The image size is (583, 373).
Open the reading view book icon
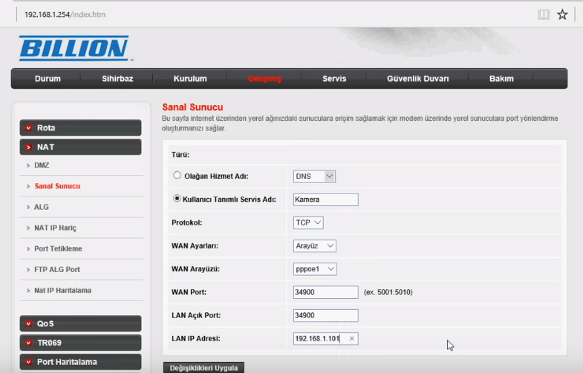tap(544, 15)
